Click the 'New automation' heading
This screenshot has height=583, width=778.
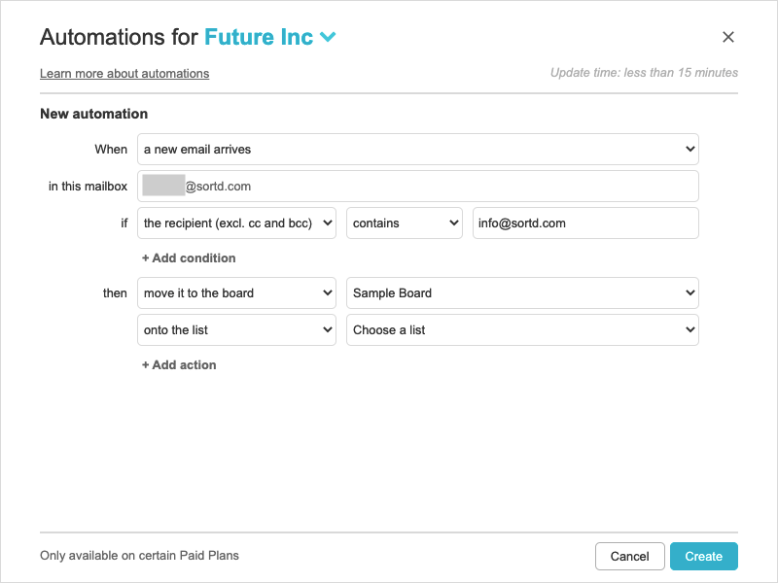(x=93, y=114)
